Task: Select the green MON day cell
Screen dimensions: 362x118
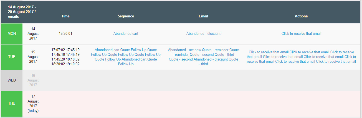Action: 12,34
